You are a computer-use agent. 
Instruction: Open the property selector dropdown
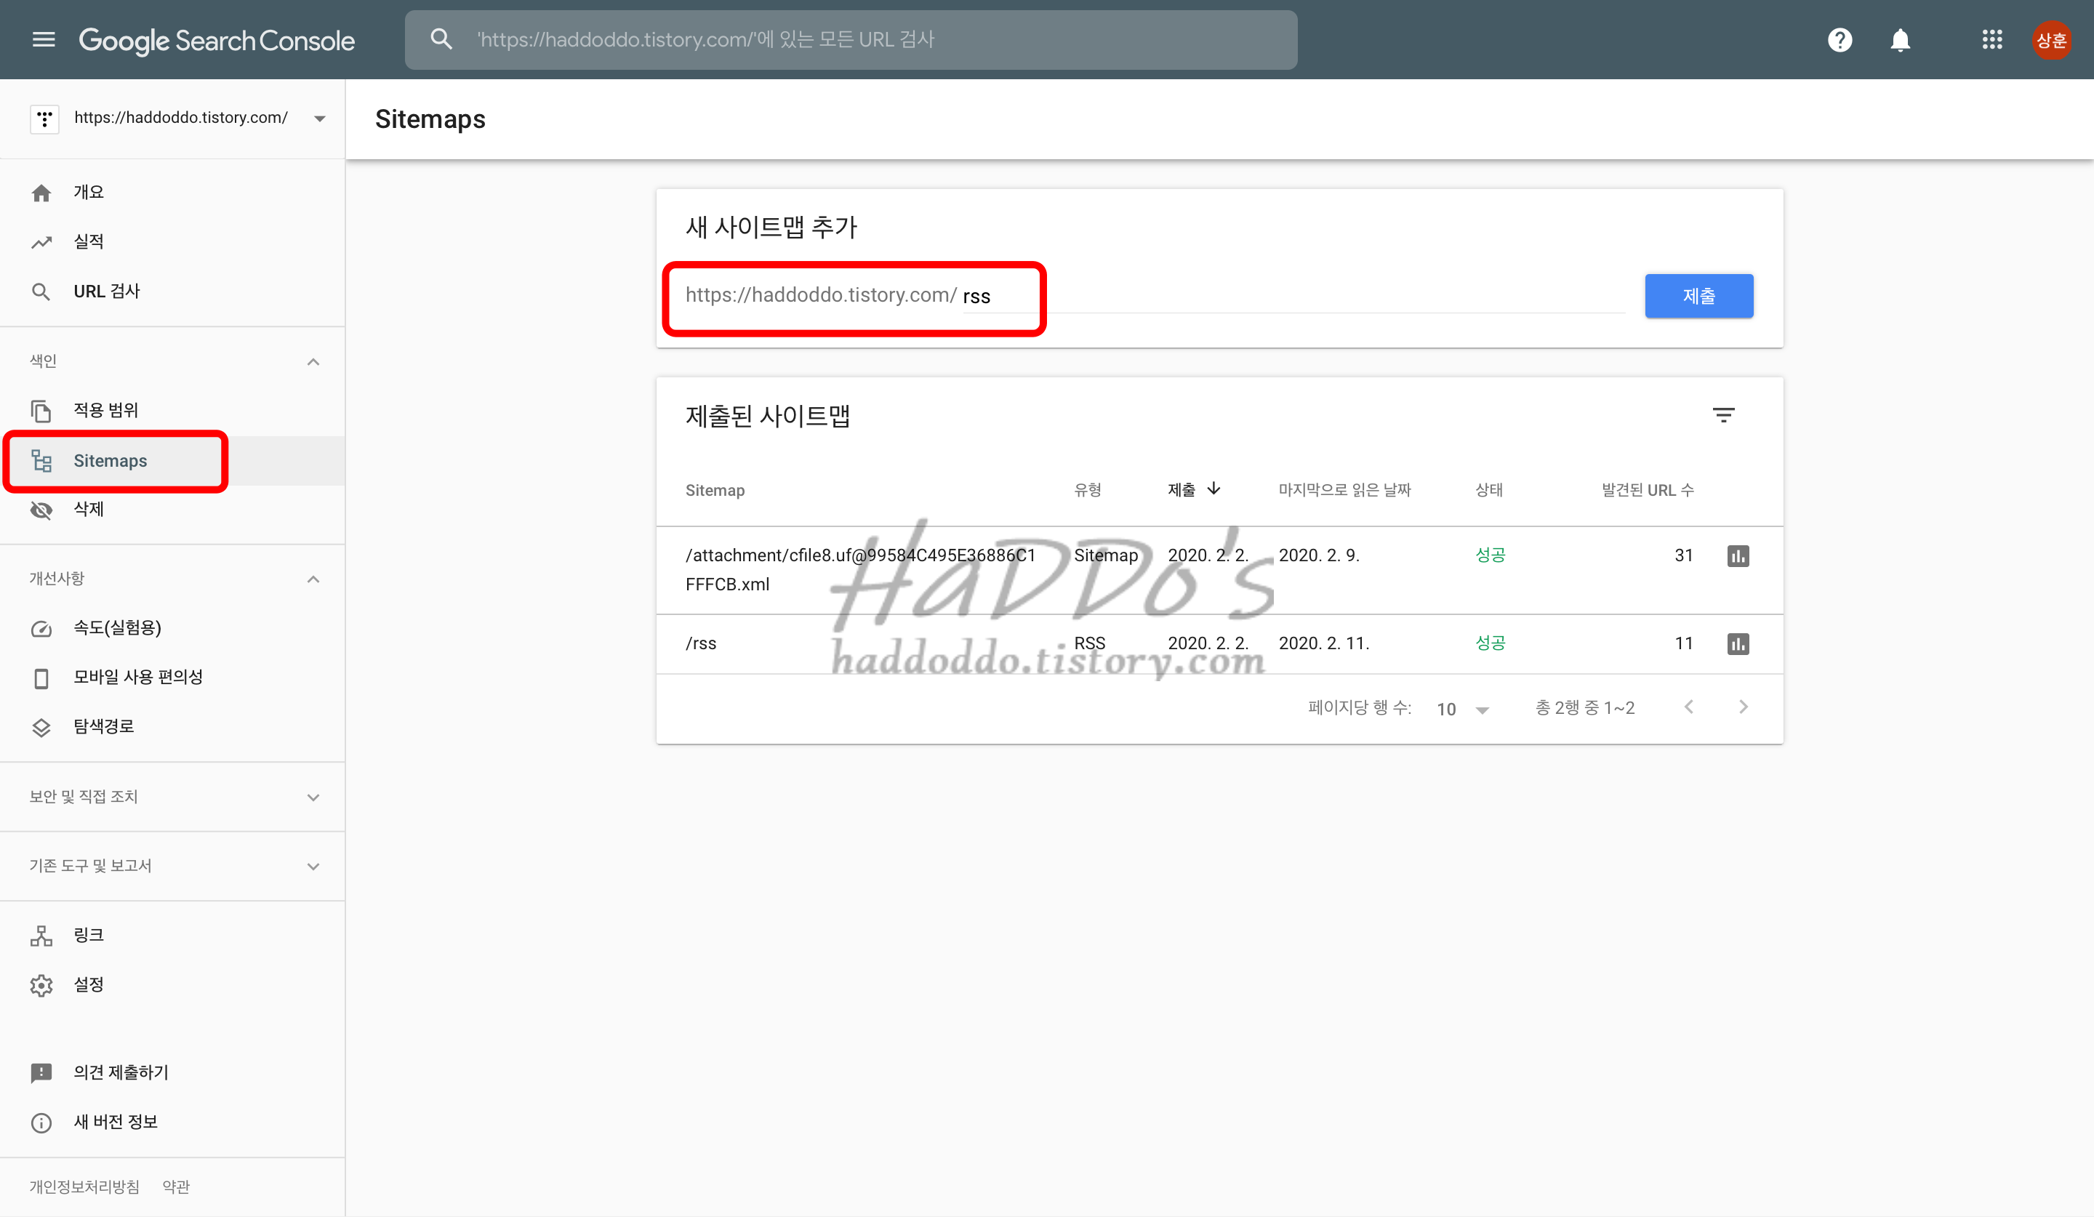pos(320,118)
